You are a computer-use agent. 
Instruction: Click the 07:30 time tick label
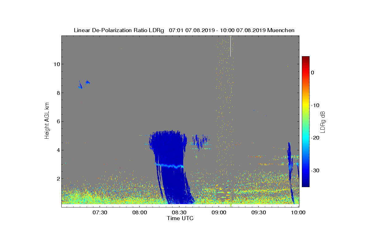pos(100,212)
